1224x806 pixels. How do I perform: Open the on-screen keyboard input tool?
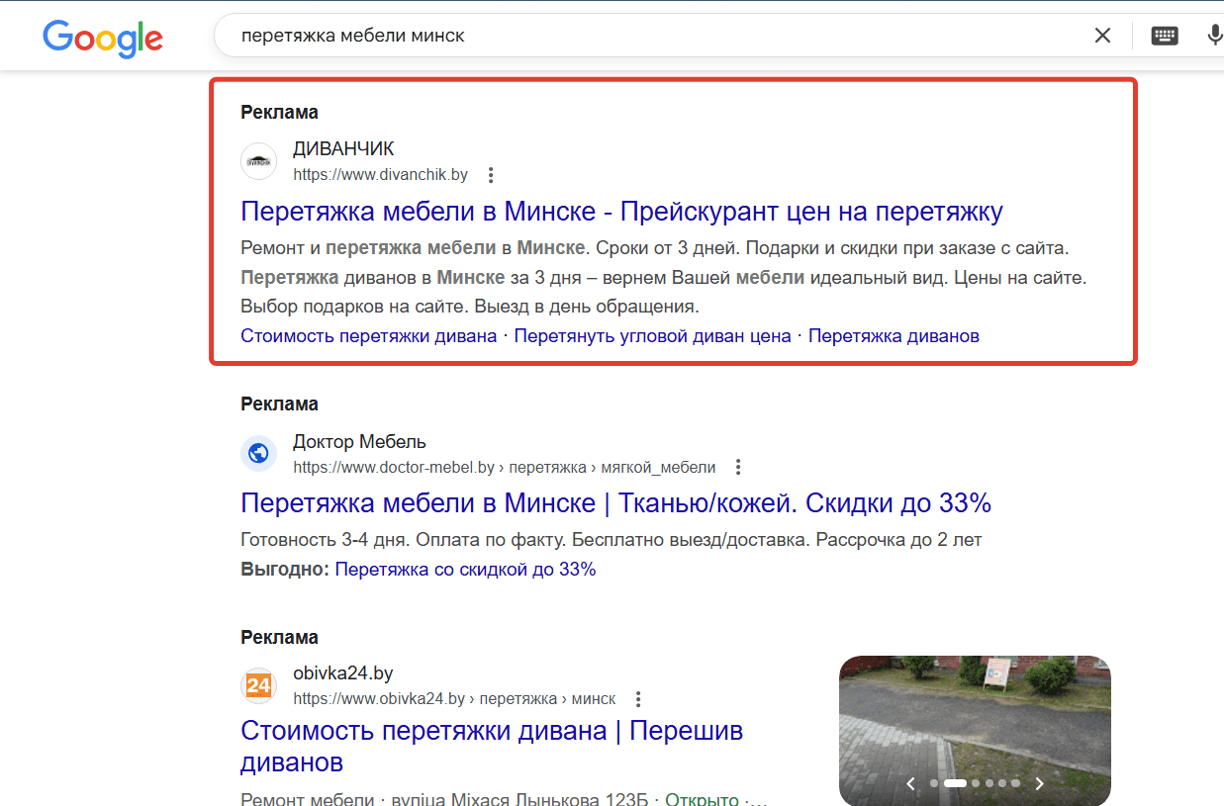[x=1165, y=36]
